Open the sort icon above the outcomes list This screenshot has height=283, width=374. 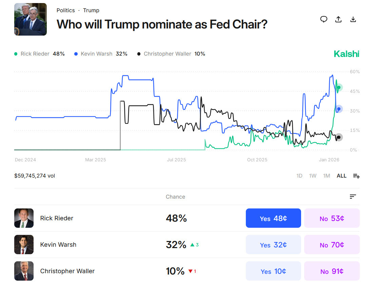pyautogui.click(x=353, y=197)
